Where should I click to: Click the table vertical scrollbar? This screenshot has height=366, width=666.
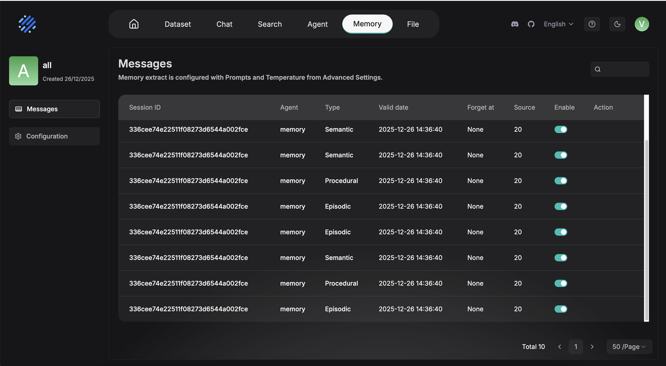pyautogui.click(x=646, y=229)
